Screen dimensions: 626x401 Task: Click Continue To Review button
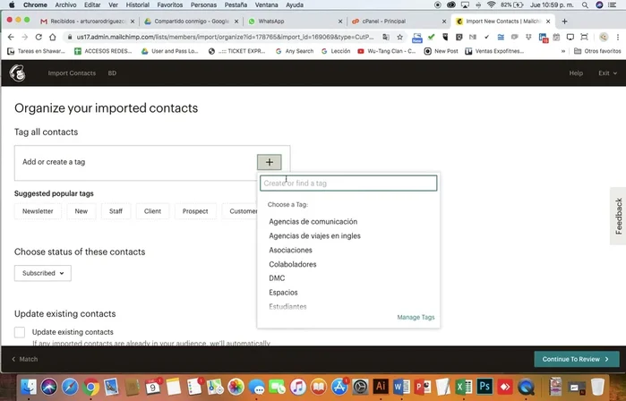tap(577, 359)
